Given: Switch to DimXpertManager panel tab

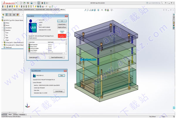Looking at the screenshot, I should pyautogui.click(x=14, y=15).
